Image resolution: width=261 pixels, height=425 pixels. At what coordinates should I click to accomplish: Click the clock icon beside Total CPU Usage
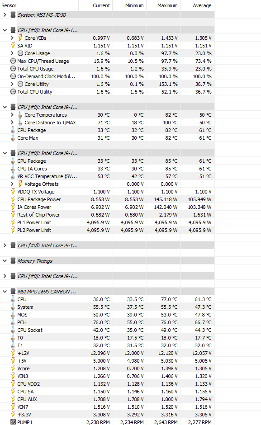pos(13,69)
